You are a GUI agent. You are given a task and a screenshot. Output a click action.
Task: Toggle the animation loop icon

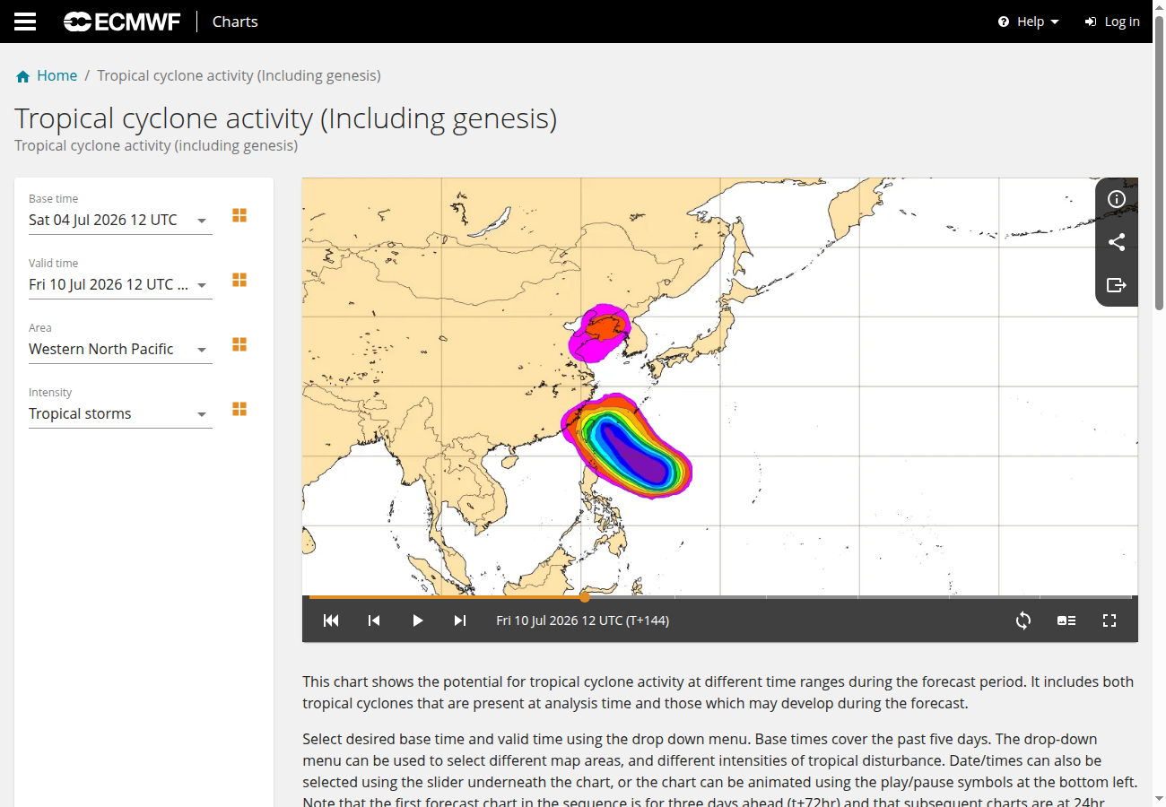[x=1023, y=620]
